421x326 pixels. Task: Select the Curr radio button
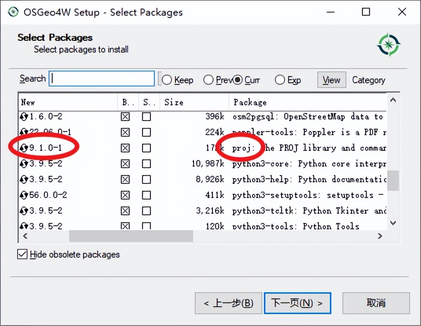[237, 80]
